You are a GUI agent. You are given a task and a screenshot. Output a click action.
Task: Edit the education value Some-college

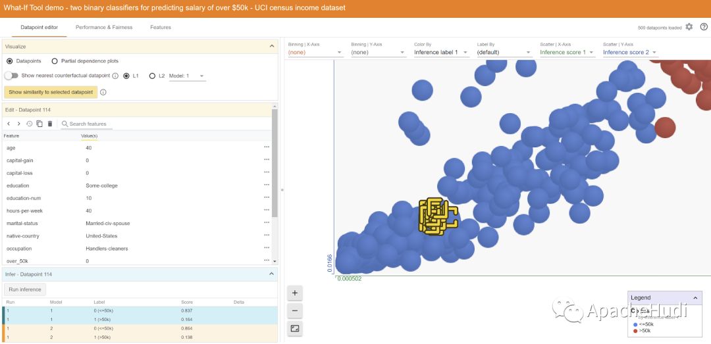click(101, 185)
